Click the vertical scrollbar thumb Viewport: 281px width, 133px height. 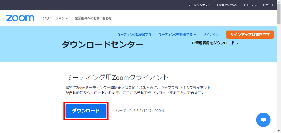(x=279, y=14)
